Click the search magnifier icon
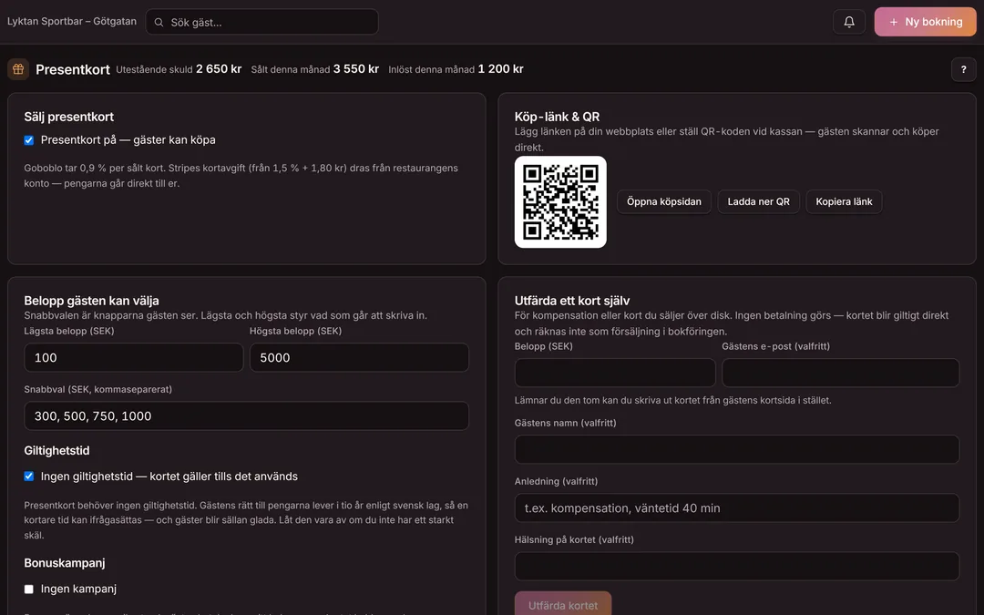 coord(159,23)
